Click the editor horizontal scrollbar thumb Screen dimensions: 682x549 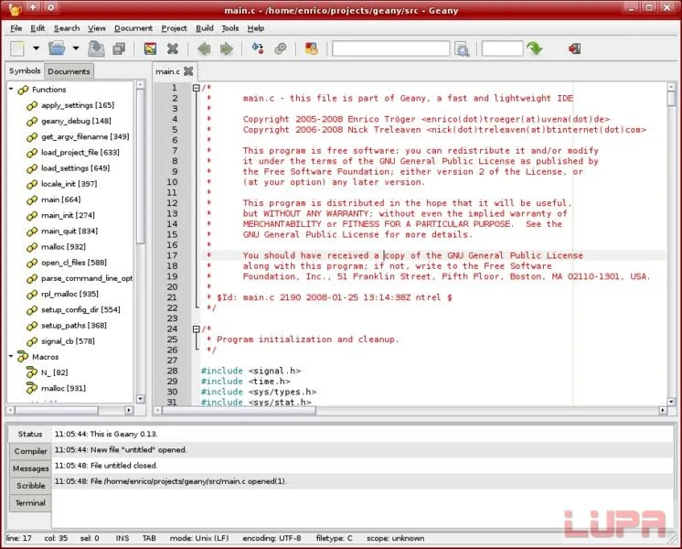(239, 410)
